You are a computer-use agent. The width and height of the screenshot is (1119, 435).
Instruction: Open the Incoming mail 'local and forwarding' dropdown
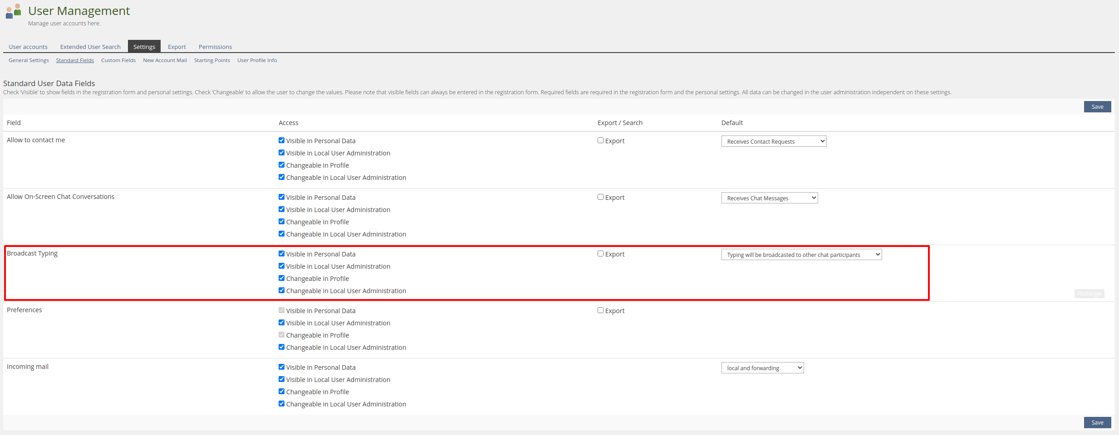coord(762,368)
